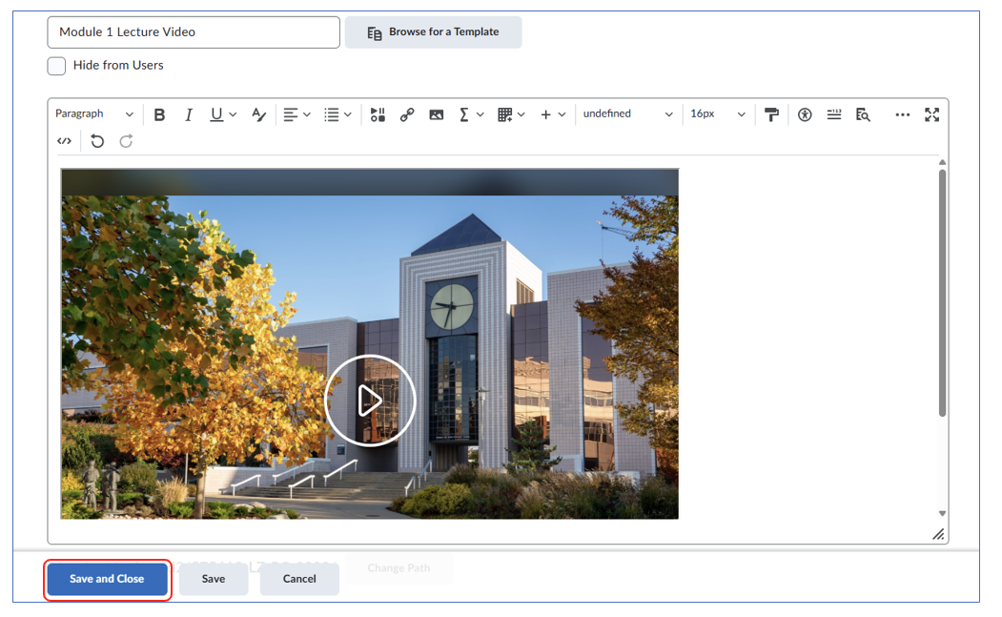Screen dimensions: 1002x617
Task: Redo the last change
Action: click(127, 141)
